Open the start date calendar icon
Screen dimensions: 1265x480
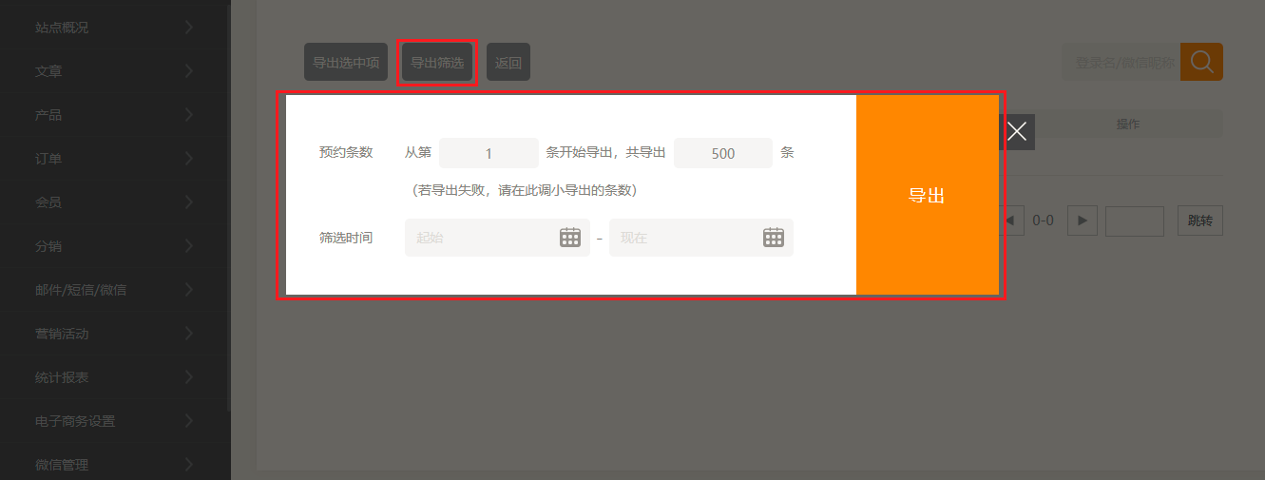click(569, 238)
